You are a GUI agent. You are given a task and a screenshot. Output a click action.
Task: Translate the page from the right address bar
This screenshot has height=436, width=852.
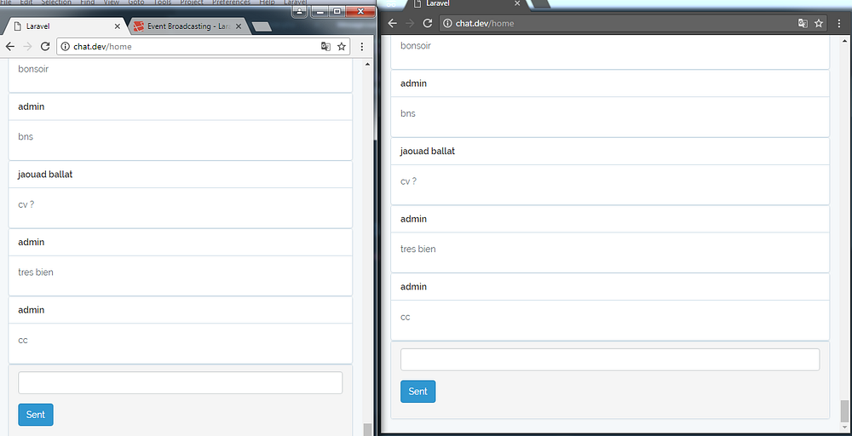(x=803, y=23)
